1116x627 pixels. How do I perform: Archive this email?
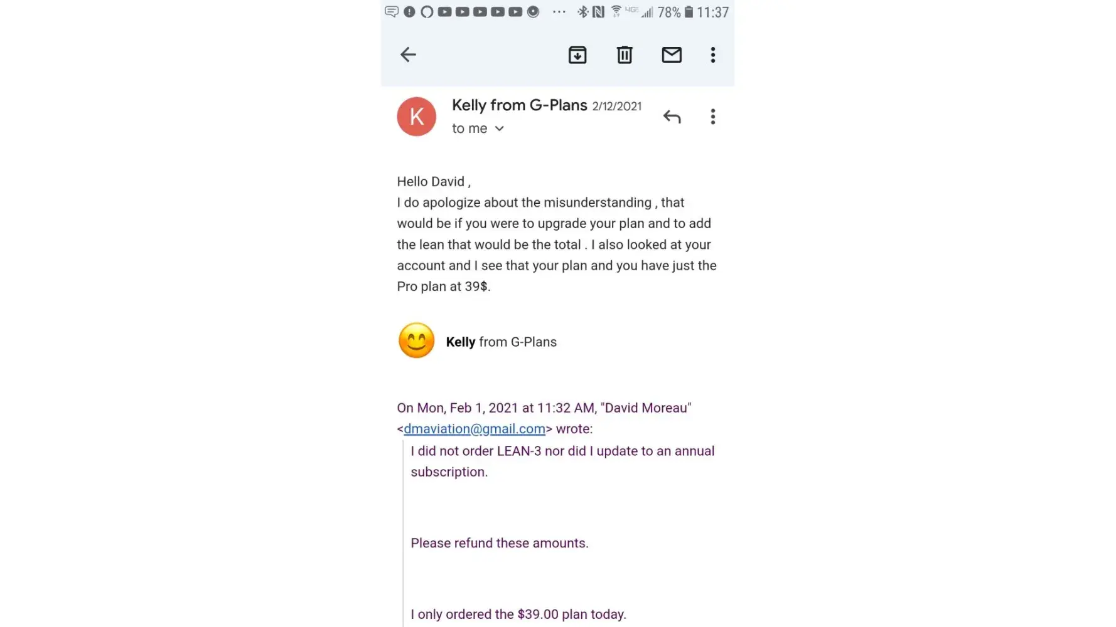tap(577, 55)
